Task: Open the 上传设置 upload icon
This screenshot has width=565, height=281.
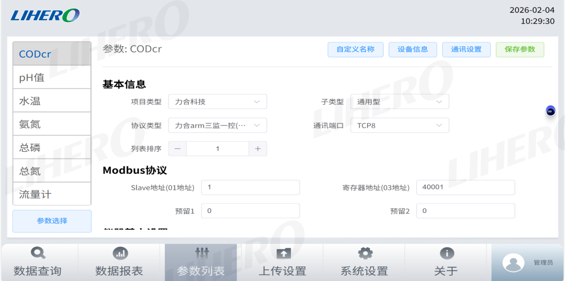Action: click(x=283, y=253)
